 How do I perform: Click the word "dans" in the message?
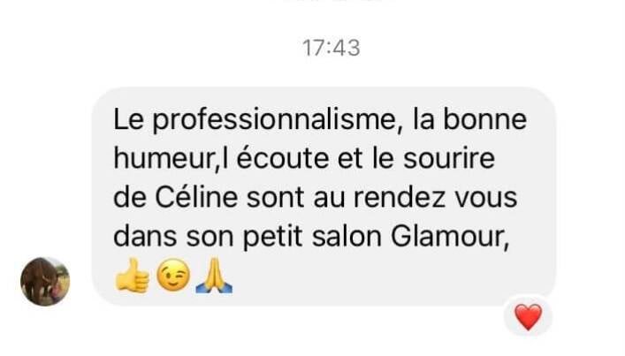click(145, 237)
